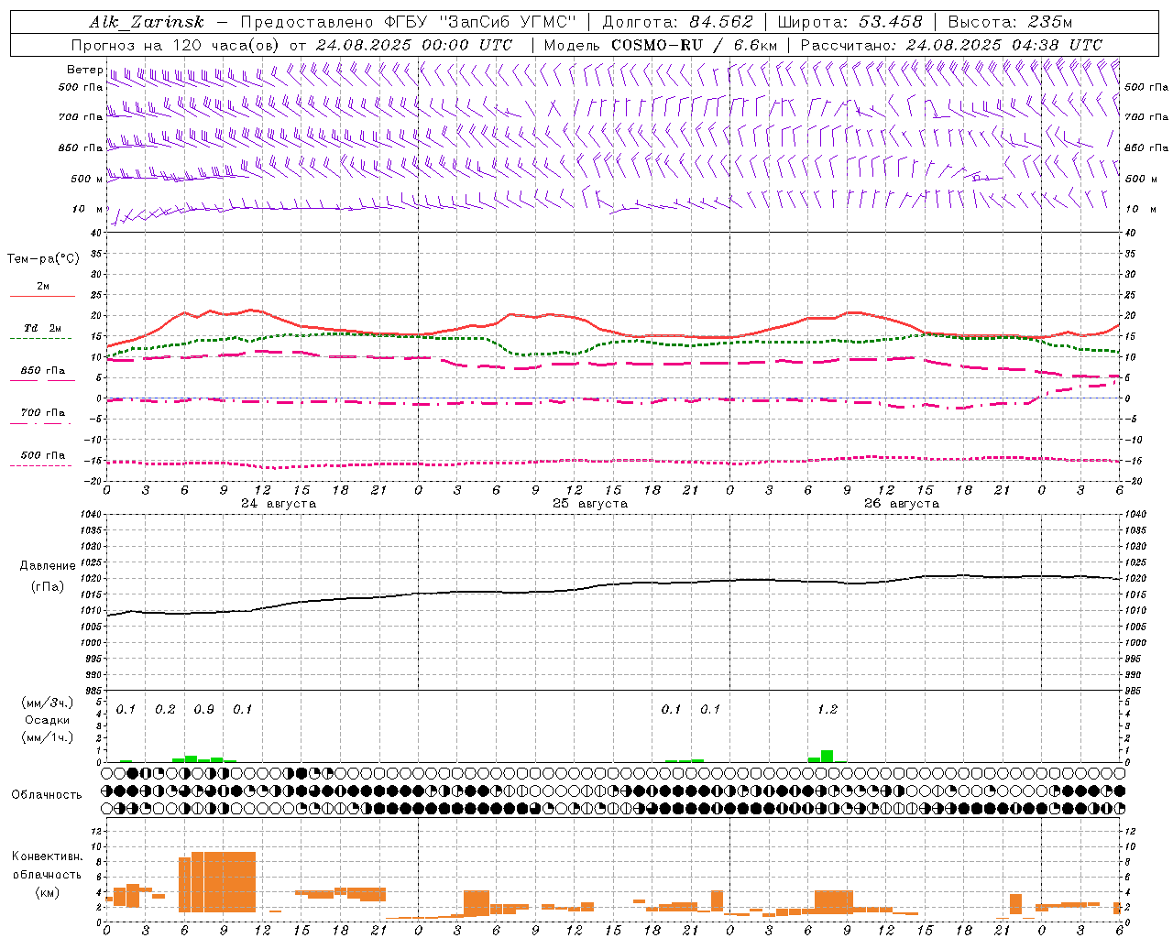Select the elevation text Высота: 235м
Image resolution: width=1173 pixels, height=938 pixels.
tap(1010, 22)
